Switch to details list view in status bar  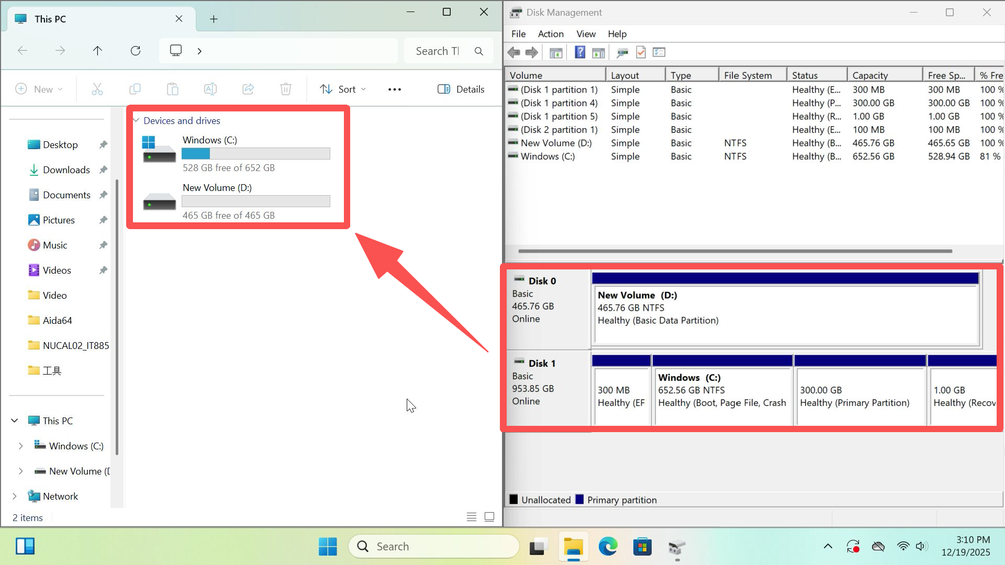click(x=471, y=517)
